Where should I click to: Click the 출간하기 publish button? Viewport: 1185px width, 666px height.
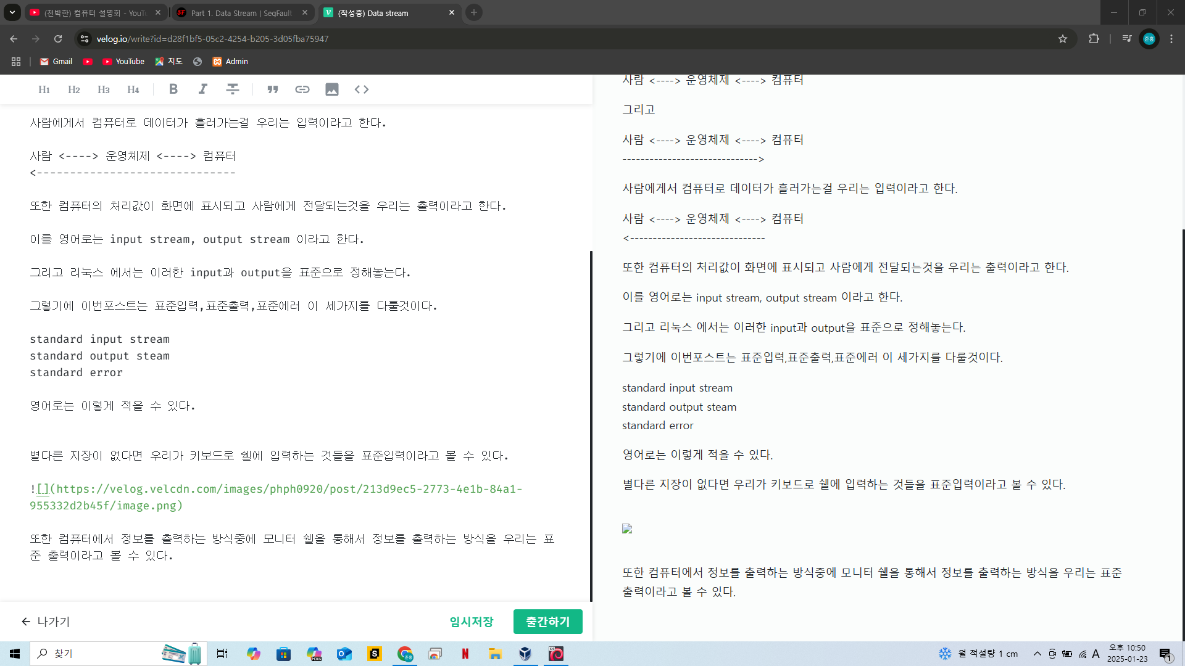tap(547, 622)
